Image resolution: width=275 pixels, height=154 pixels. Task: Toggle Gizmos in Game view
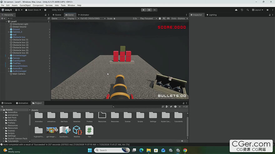point(181,18)
